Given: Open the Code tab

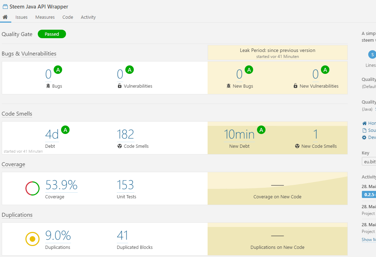Looking at the screenshot, I should [68, 17].
